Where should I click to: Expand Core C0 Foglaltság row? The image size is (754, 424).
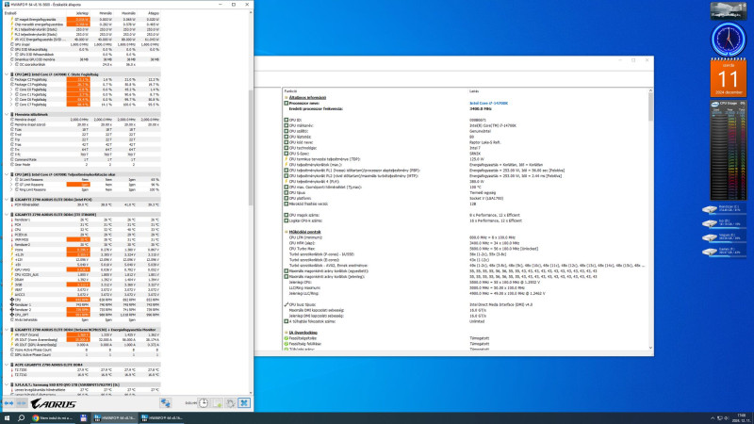[x=11, y=90]
